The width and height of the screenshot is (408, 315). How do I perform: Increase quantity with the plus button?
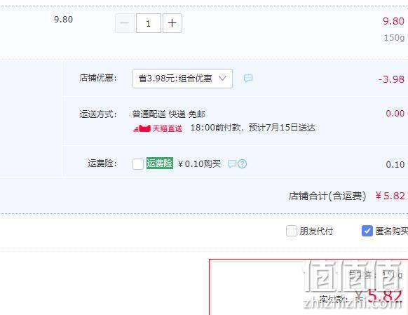point(172,23)
